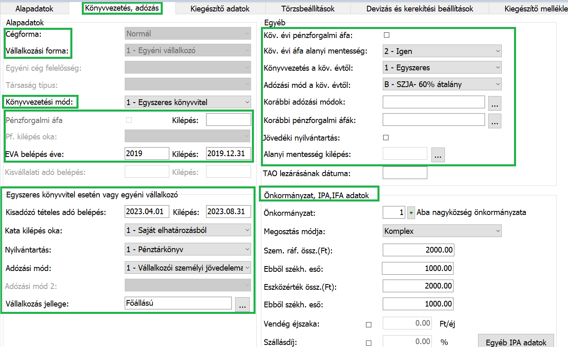The height and width of the screenshot is (347, 568).
Task: Click the Korábbi adózási módok text field
Action: click(434, 102)
